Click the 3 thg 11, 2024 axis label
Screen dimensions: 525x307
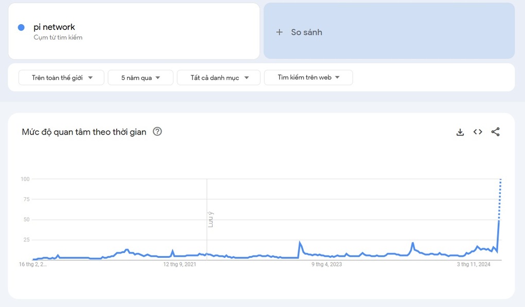(x=474, y=264)
